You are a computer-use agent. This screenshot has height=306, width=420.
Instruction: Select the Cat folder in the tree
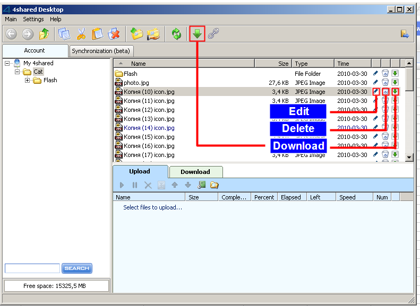click(38, 72)
